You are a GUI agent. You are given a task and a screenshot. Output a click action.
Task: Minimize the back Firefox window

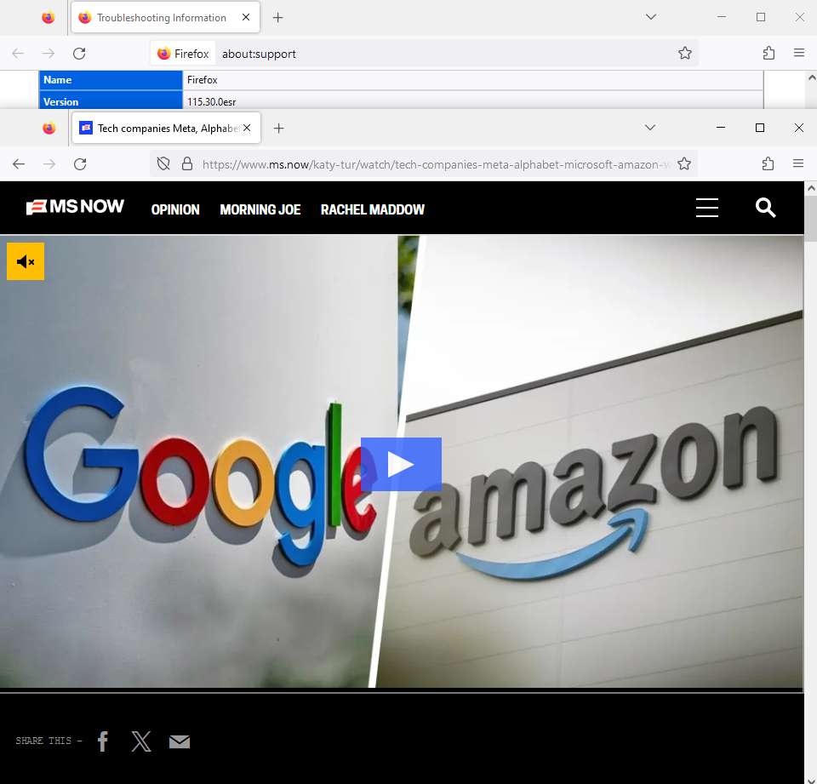722,17
